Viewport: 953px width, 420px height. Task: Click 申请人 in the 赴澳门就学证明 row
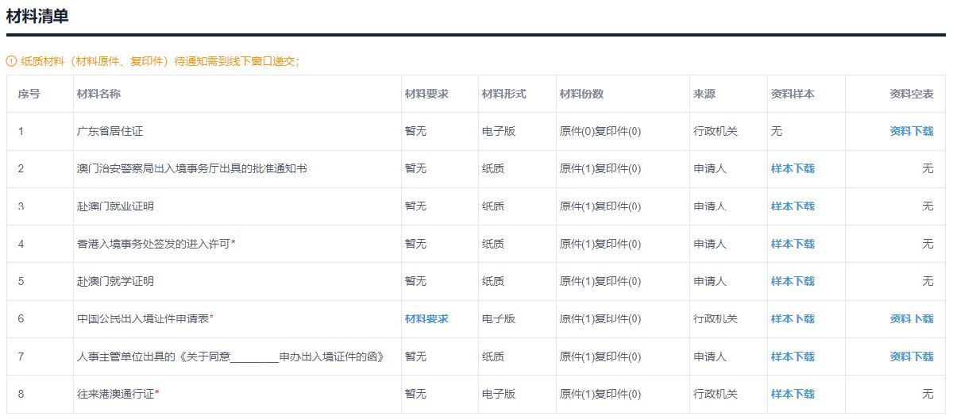click(710, 281)
